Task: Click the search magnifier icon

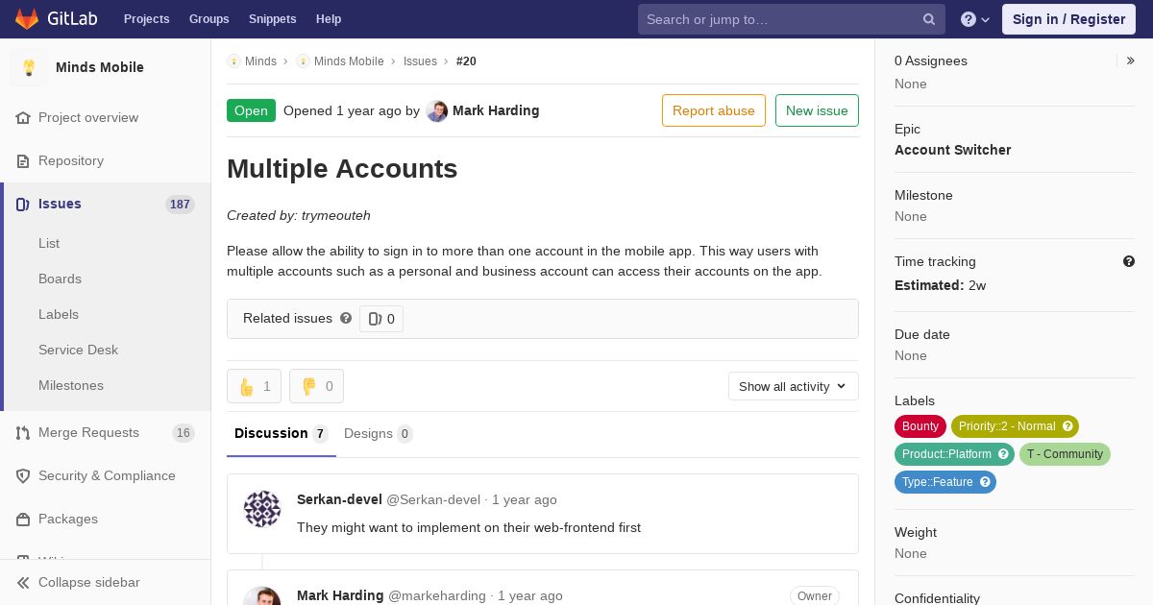Action: click(929, 19)
